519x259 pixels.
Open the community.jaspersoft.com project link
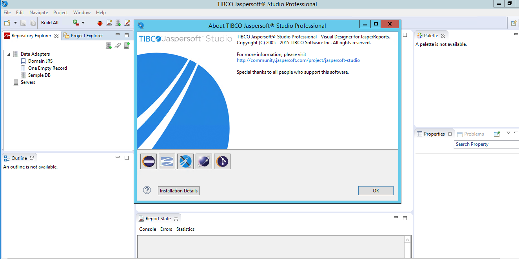click(298, 60)
